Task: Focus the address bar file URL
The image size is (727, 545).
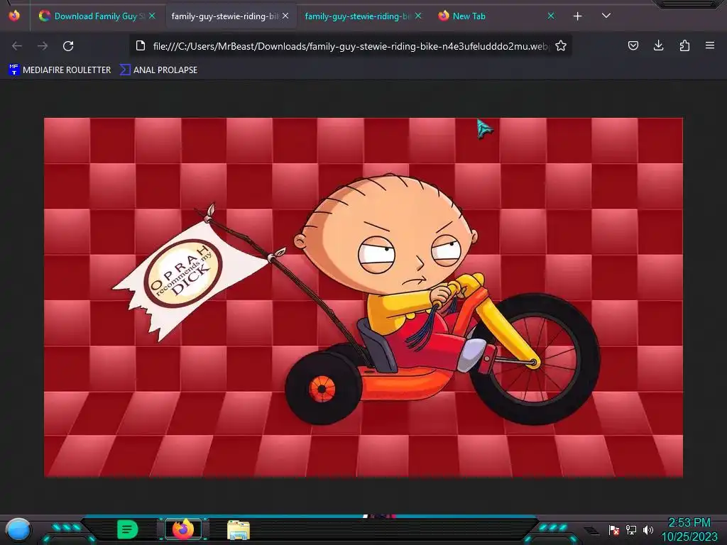Action: [x=351, y=46]
